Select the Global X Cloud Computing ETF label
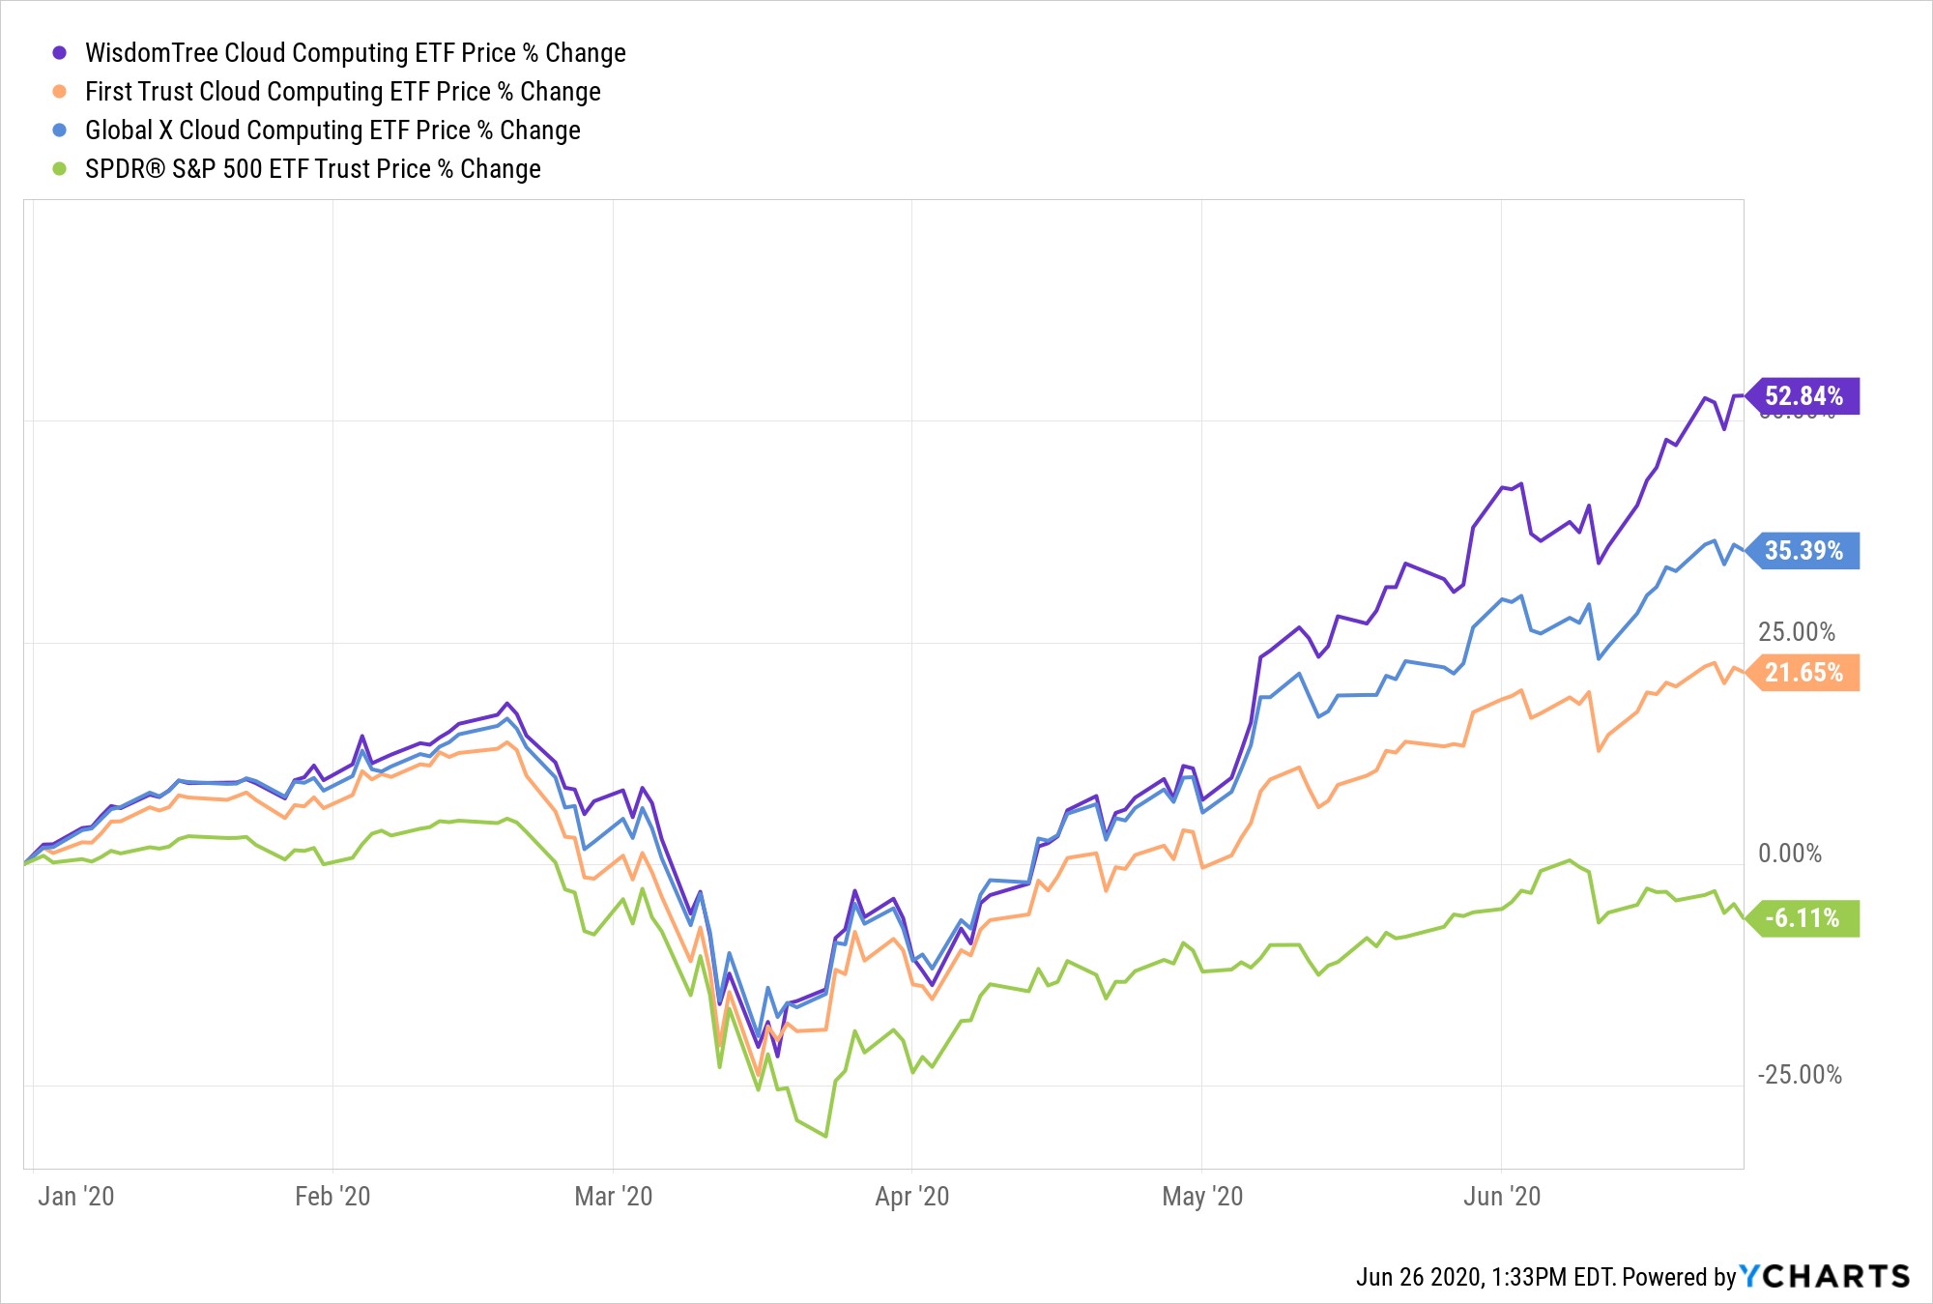This screenshot has height=1304, width=1933. pos(332,130)
